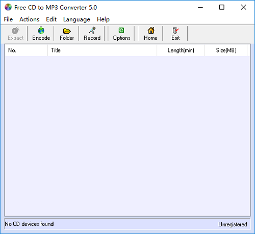Open the Language menu
Viewport: 255px width, 234px height.
76,19
